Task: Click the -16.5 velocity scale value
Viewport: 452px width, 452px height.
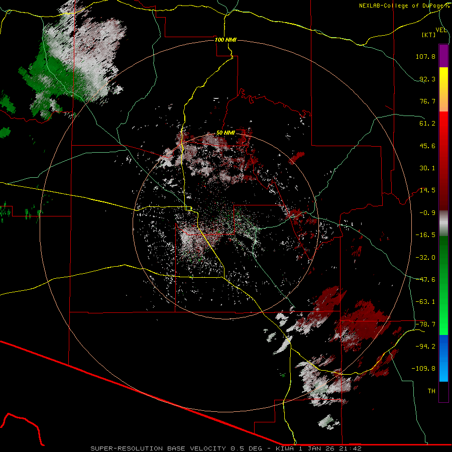Action: 425,235
